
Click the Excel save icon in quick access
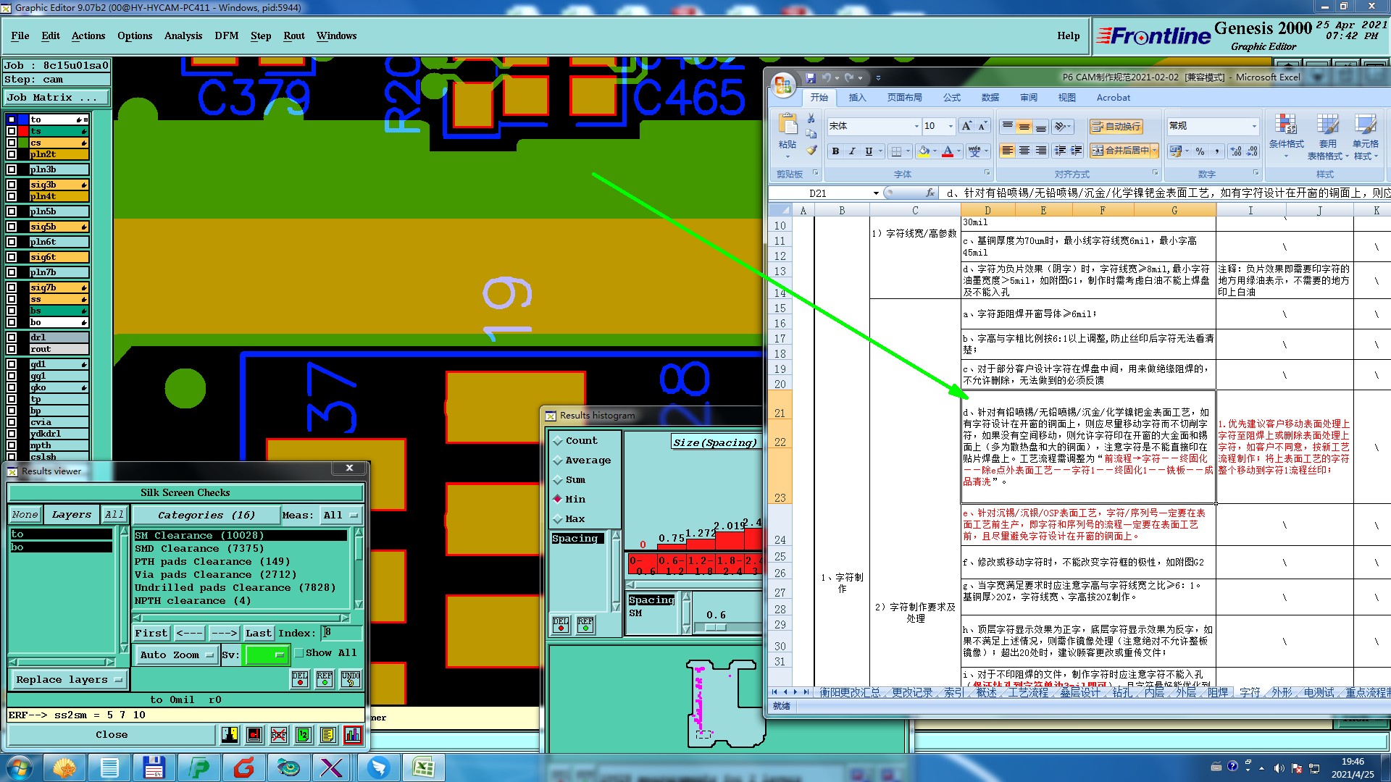tap(810, 77)
